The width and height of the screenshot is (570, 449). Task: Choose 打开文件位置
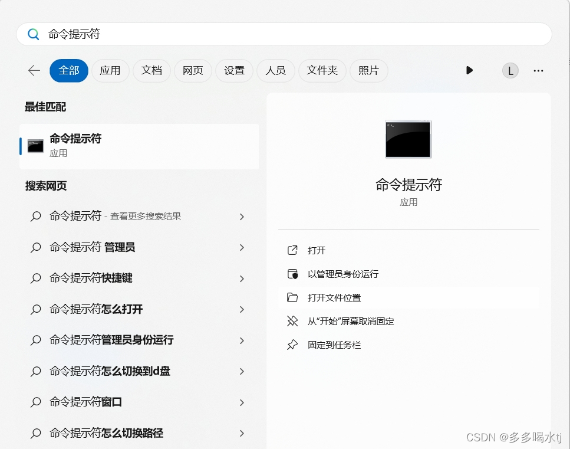408,297
